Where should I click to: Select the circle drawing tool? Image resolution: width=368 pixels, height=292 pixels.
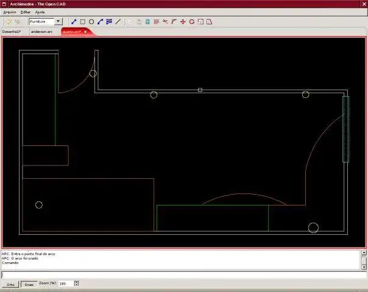(x=91, y=22)
